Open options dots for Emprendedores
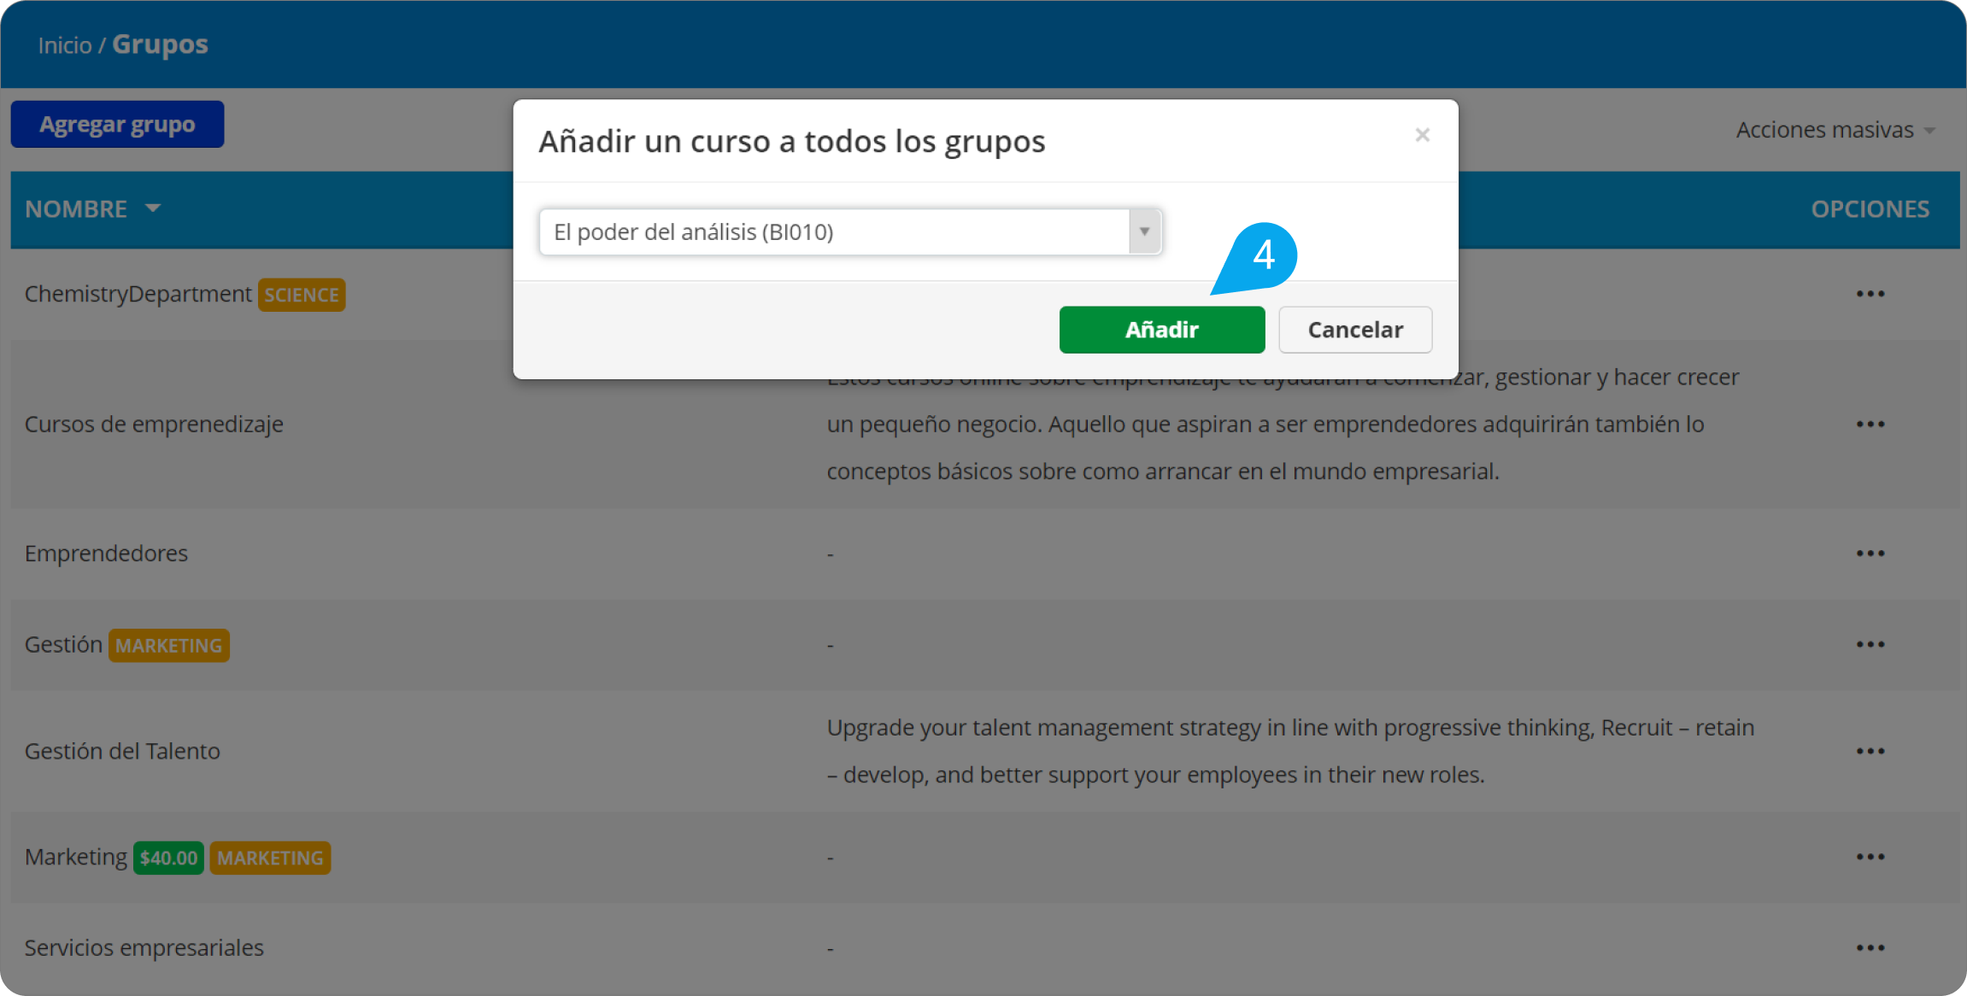The width and height of the screenshot is (1967, 996). [x=1870, y=554]
